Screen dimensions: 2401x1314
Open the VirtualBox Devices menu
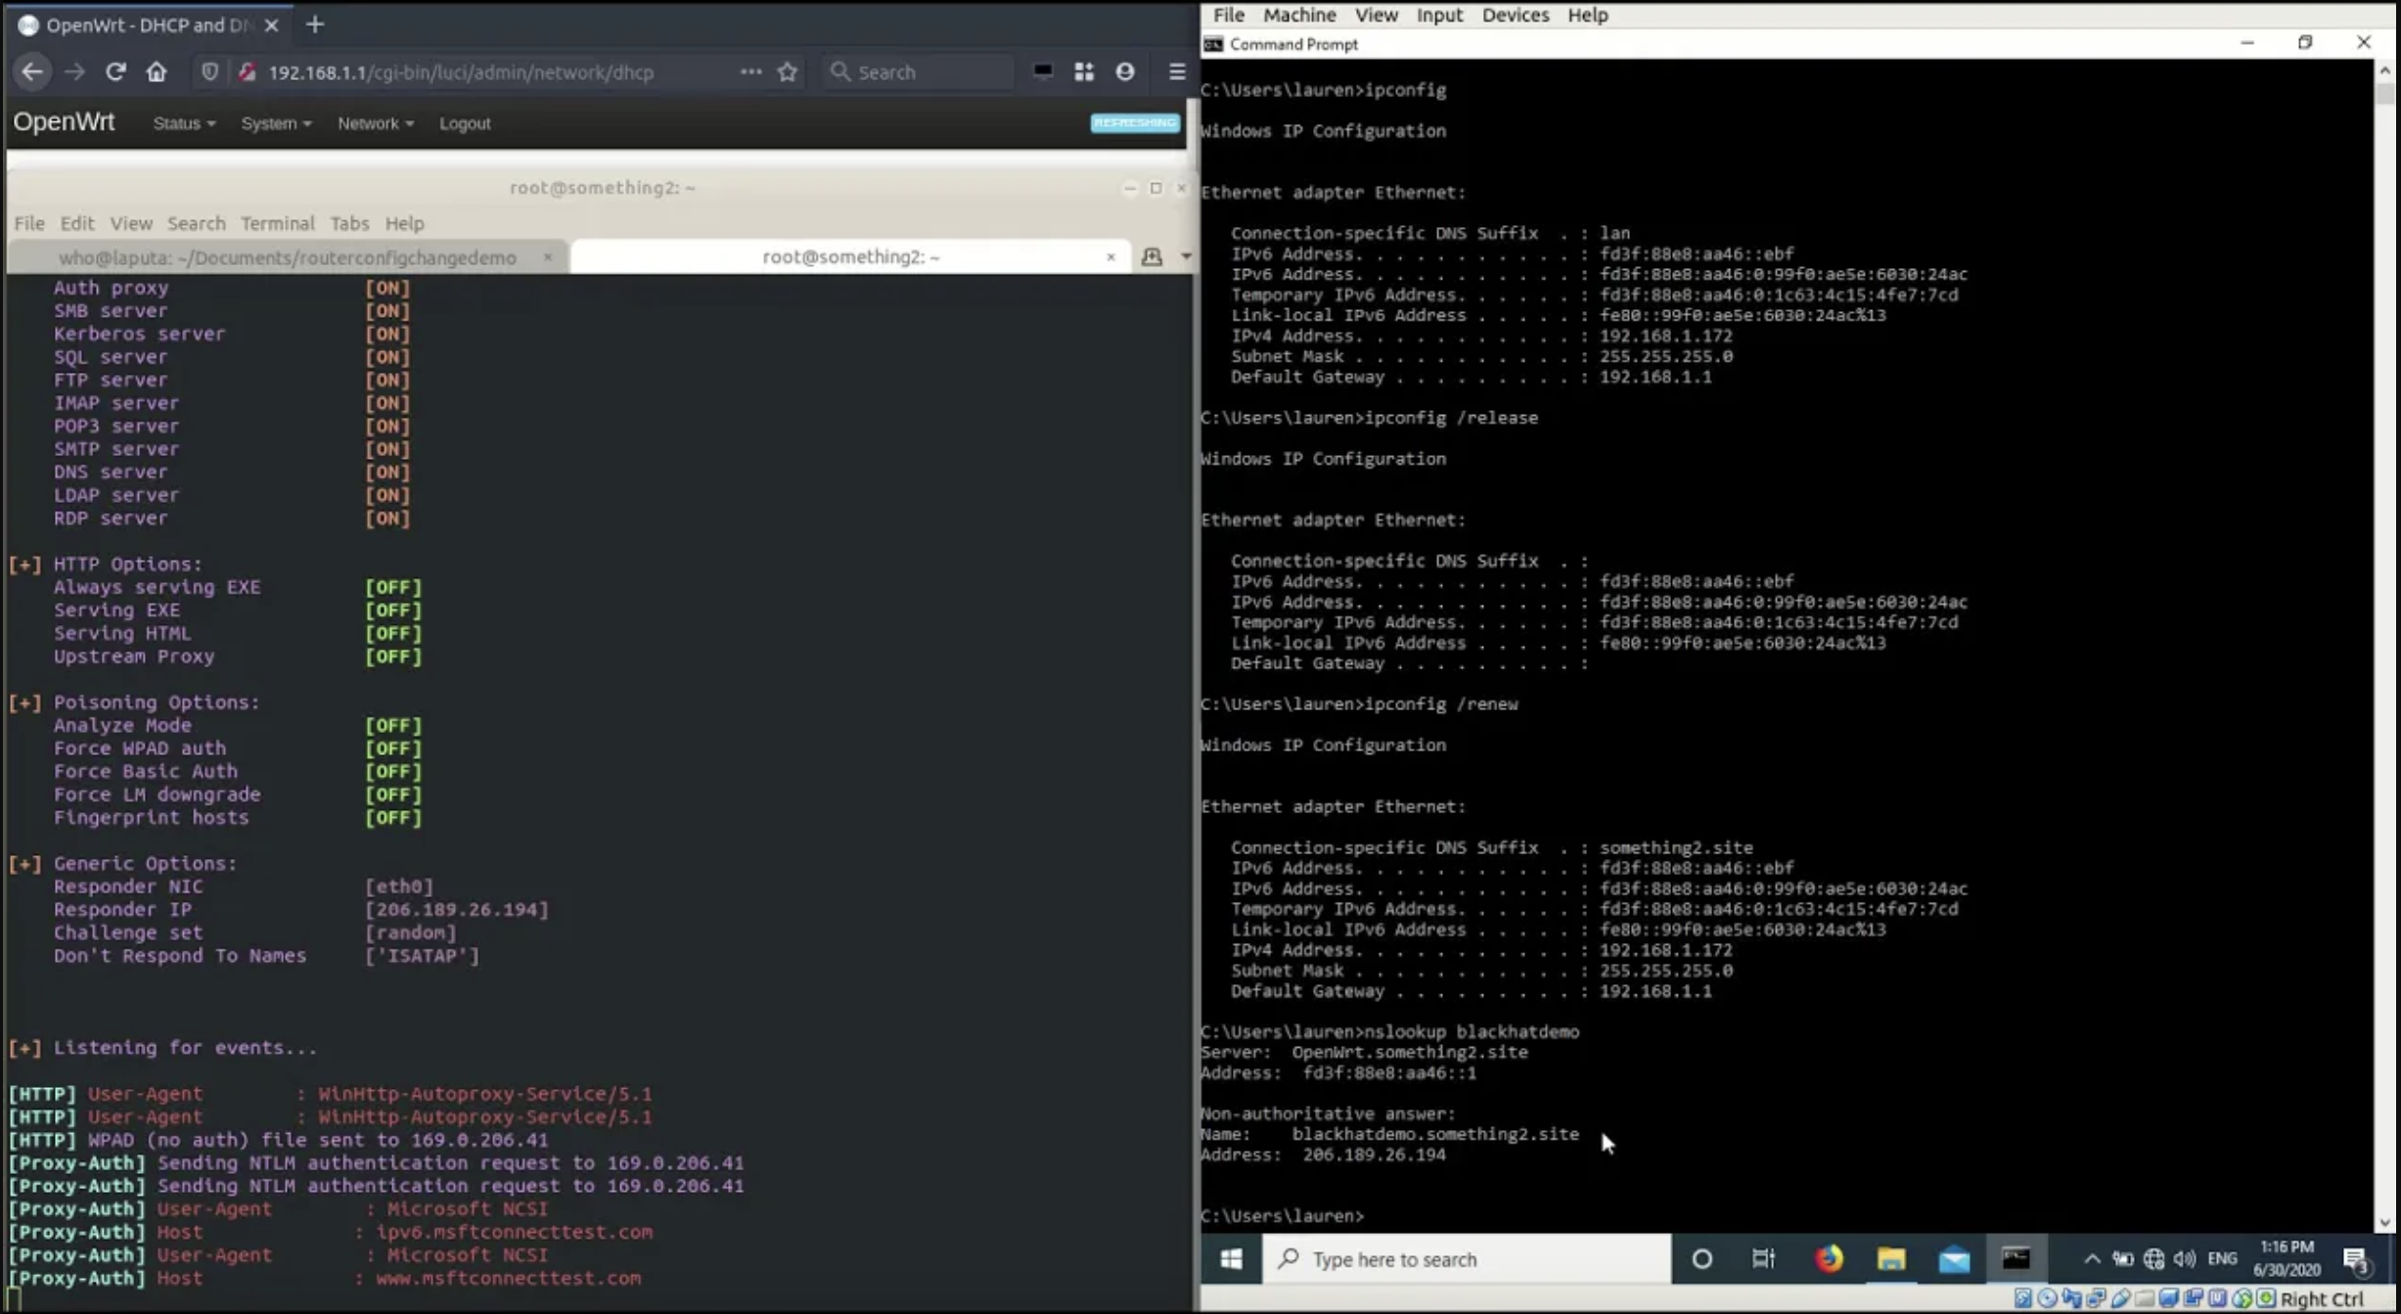pos(1515,15)
